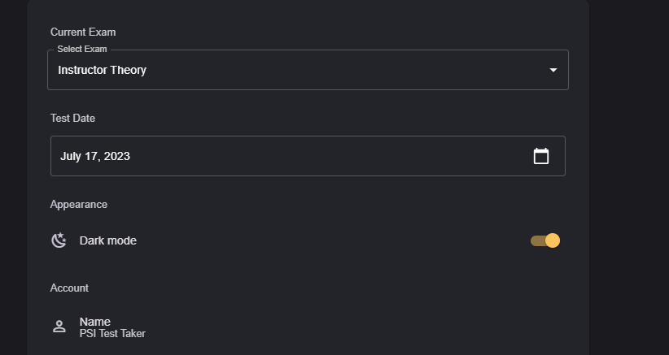Open the Instructor Theory combo box

point(308,70)
